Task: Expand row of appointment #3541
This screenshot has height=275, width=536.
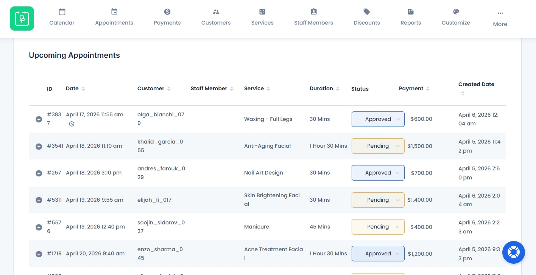Action: (x=39, y=146)
